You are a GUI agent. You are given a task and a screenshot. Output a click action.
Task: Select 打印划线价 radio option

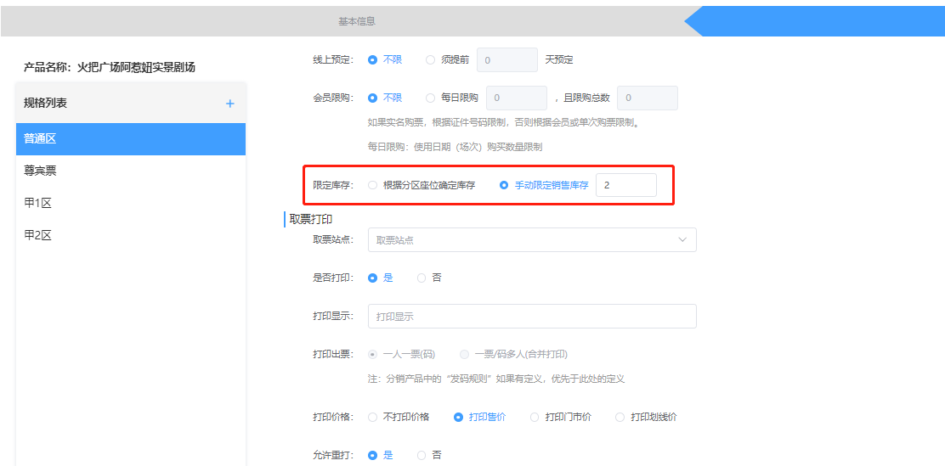point(620,417)
